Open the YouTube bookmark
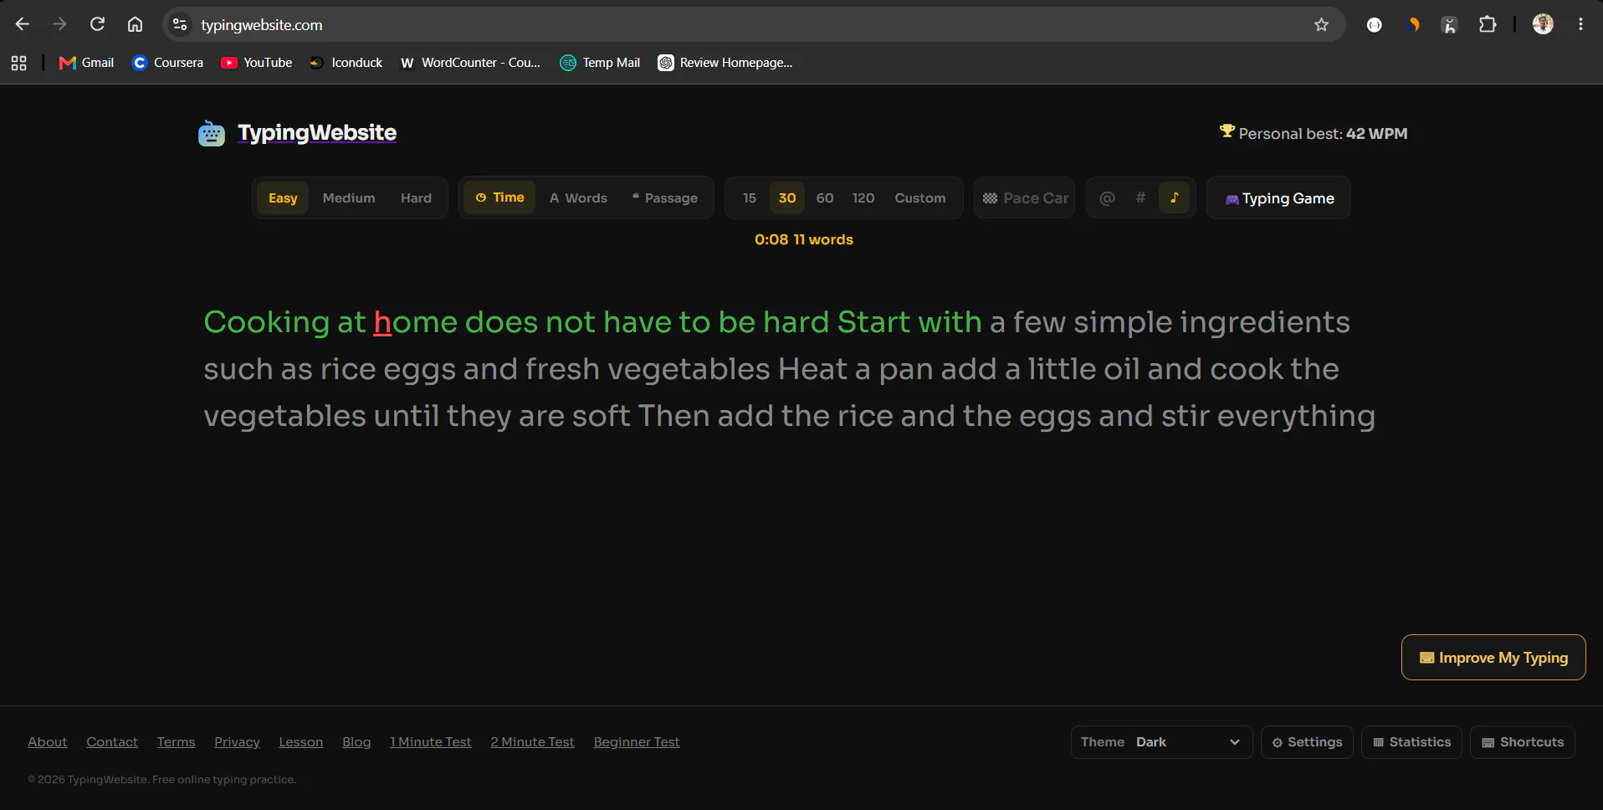 coord(257,63)
